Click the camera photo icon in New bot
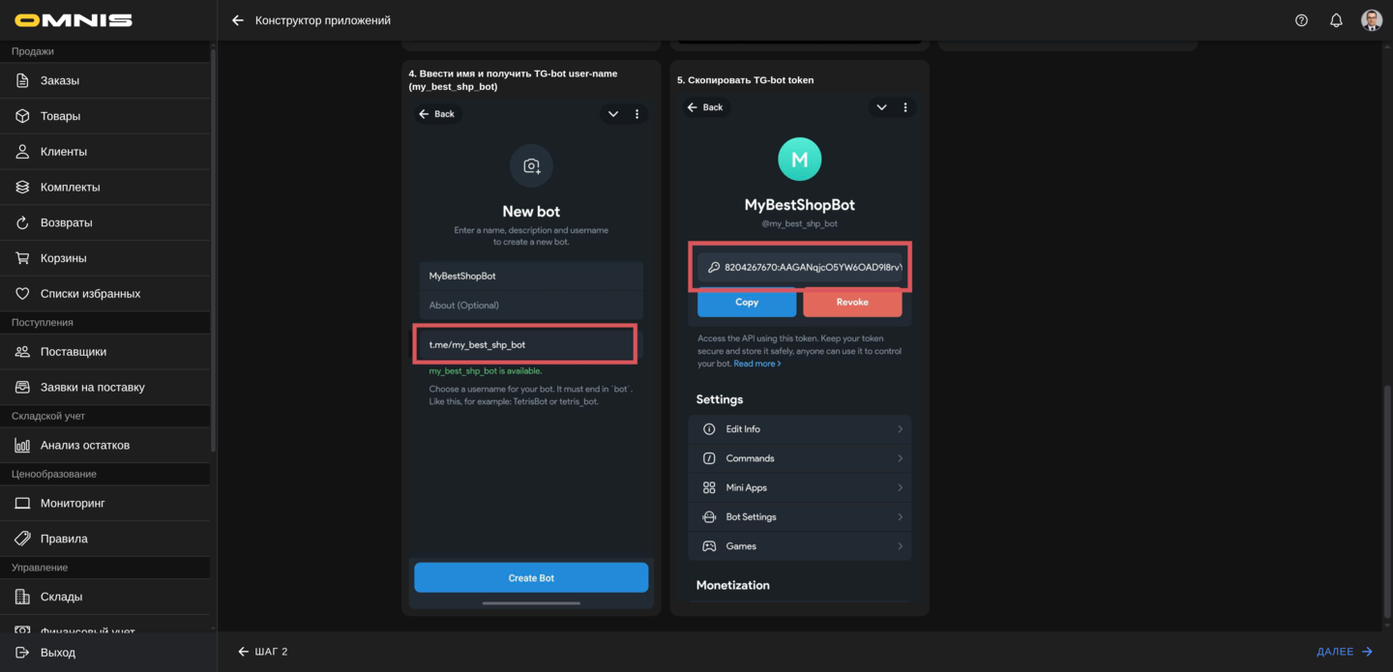This screenshot has width=1393, height=672. pyautogui.click(x=531, y=165)
